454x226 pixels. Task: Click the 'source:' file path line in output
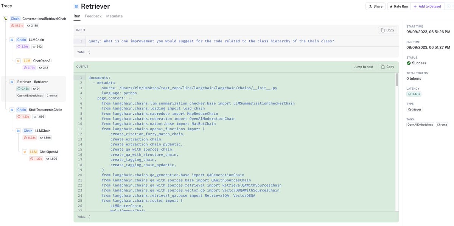pyautogui.click(x=189, y=88)
